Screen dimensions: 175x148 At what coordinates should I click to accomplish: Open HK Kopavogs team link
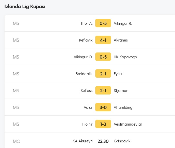point(125,57)
